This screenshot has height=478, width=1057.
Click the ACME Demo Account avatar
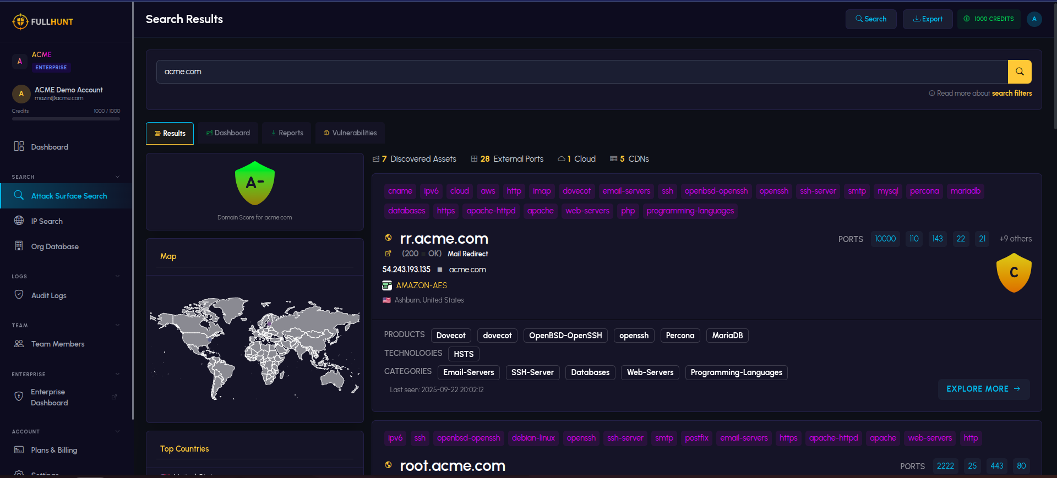21,94
